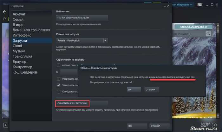The height and width of the screenshot is (132, 222).
Task: Open the Кэш шейдеров settings section
Action: 31,72
